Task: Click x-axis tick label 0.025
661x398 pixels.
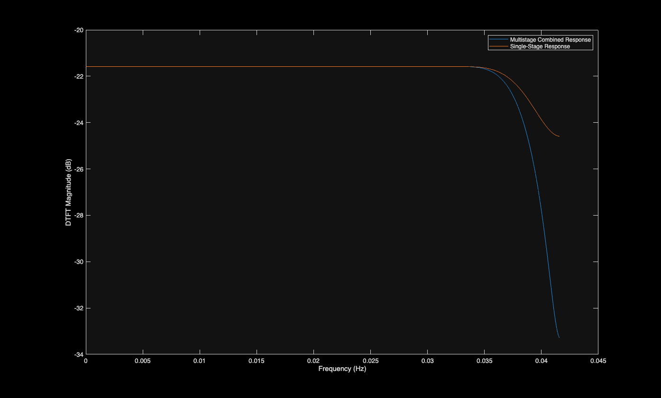Action: pos(370,361)
